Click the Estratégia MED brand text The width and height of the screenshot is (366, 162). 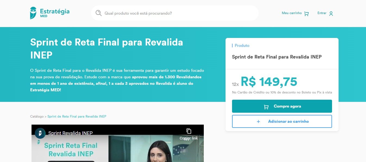[55, 13]
